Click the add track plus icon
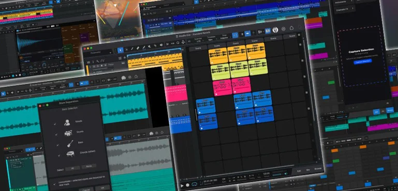Image resolution: width=398 pixels, height=191 pixels. 125,58
